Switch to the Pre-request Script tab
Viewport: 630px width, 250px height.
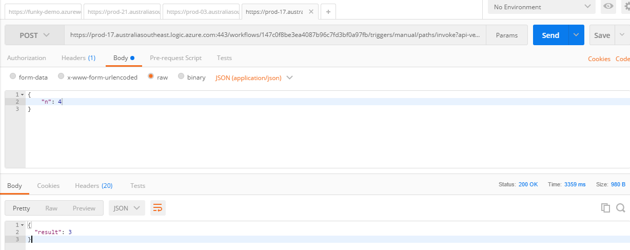coord(175,58)
